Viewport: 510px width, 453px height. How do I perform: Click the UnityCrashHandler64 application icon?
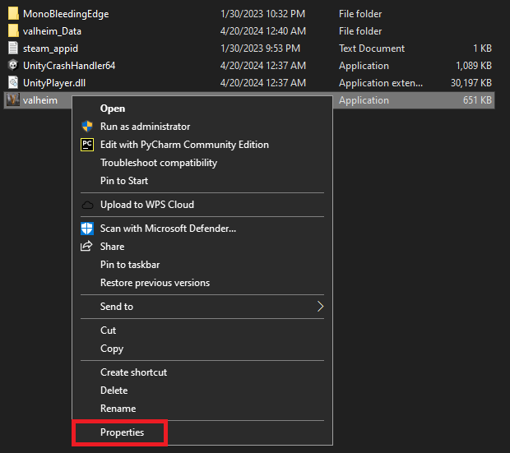pos(13,66)
